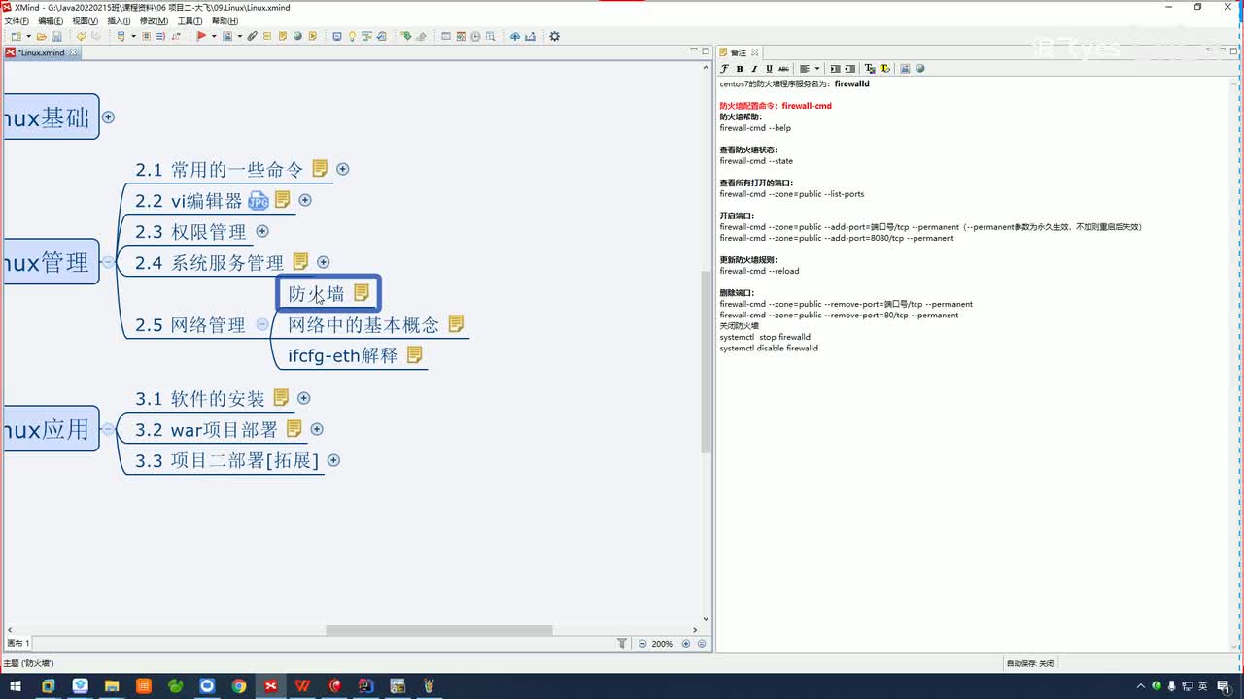This screenshot has width=1244, height=699.
Task: Open the 工具(T) menu
Action: click(190, 20)
